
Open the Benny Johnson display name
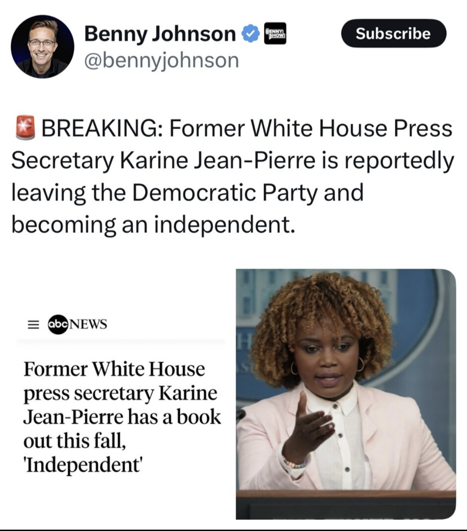pyautogui.click(x=160, y=34)
